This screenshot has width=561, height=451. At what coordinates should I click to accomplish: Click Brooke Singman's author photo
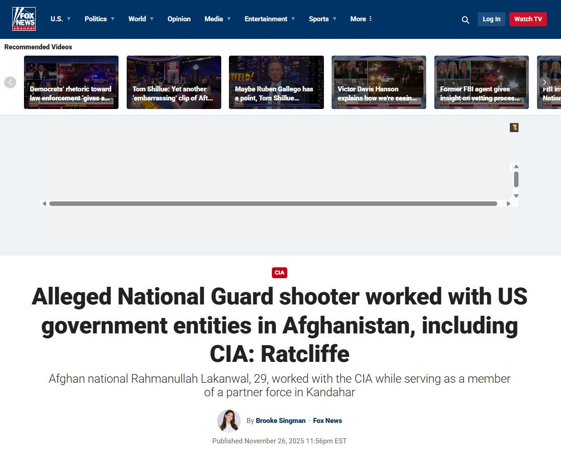228,421
